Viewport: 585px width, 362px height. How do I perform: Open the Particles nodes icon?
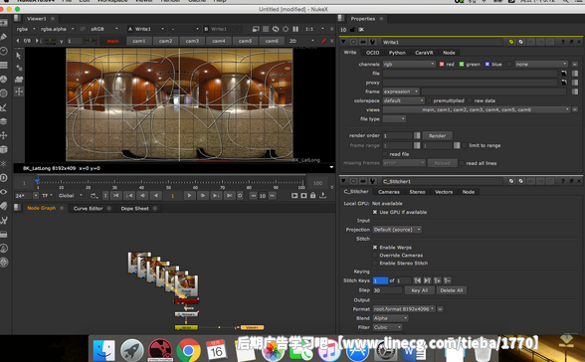click(4, 164)
